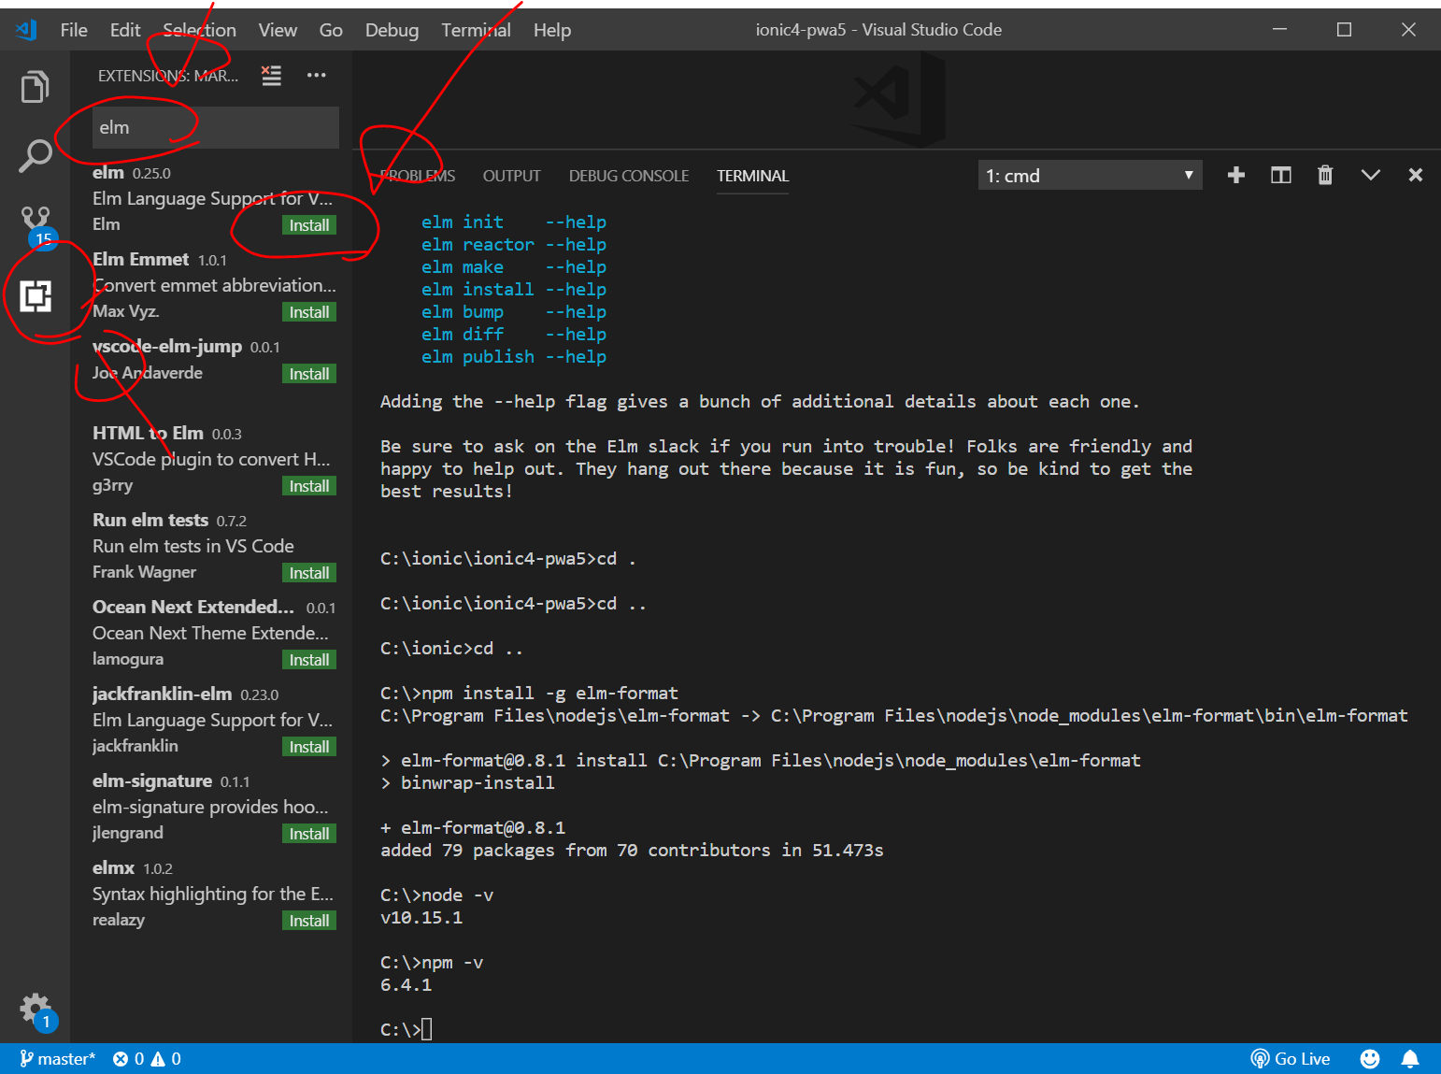Toggle Go Live server in status bar

coord(1291,1058)
